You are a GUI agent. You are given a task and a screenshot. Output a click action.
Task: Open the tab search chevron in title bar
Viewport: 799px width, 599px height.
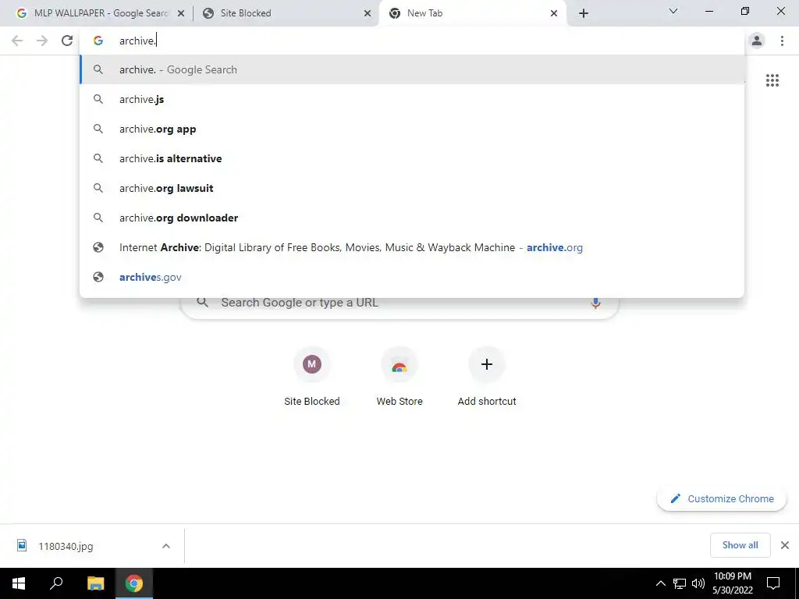tap(673, 11)
